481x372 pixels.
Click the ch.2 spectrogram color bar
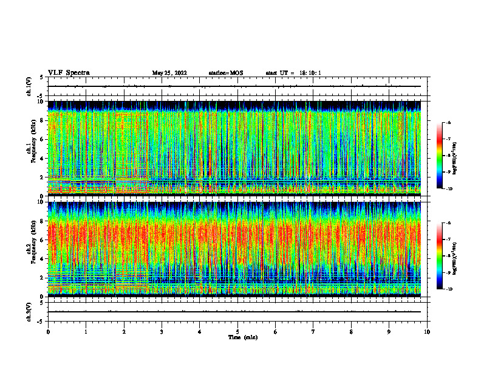pos(439,256)
